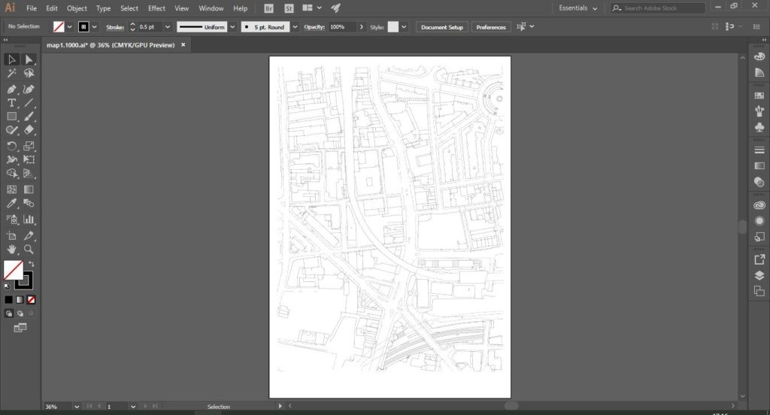The width and height of the screenshot is (770, 415).
Task: Pick the Gradient tool
Action: click(29, 189)
